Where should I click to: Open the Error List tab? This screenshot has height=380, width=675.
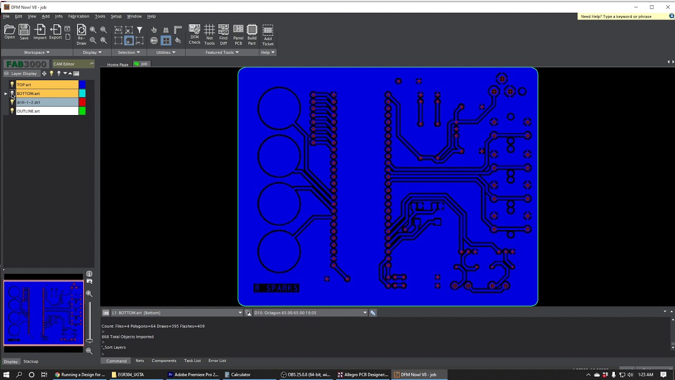point(217,361)
